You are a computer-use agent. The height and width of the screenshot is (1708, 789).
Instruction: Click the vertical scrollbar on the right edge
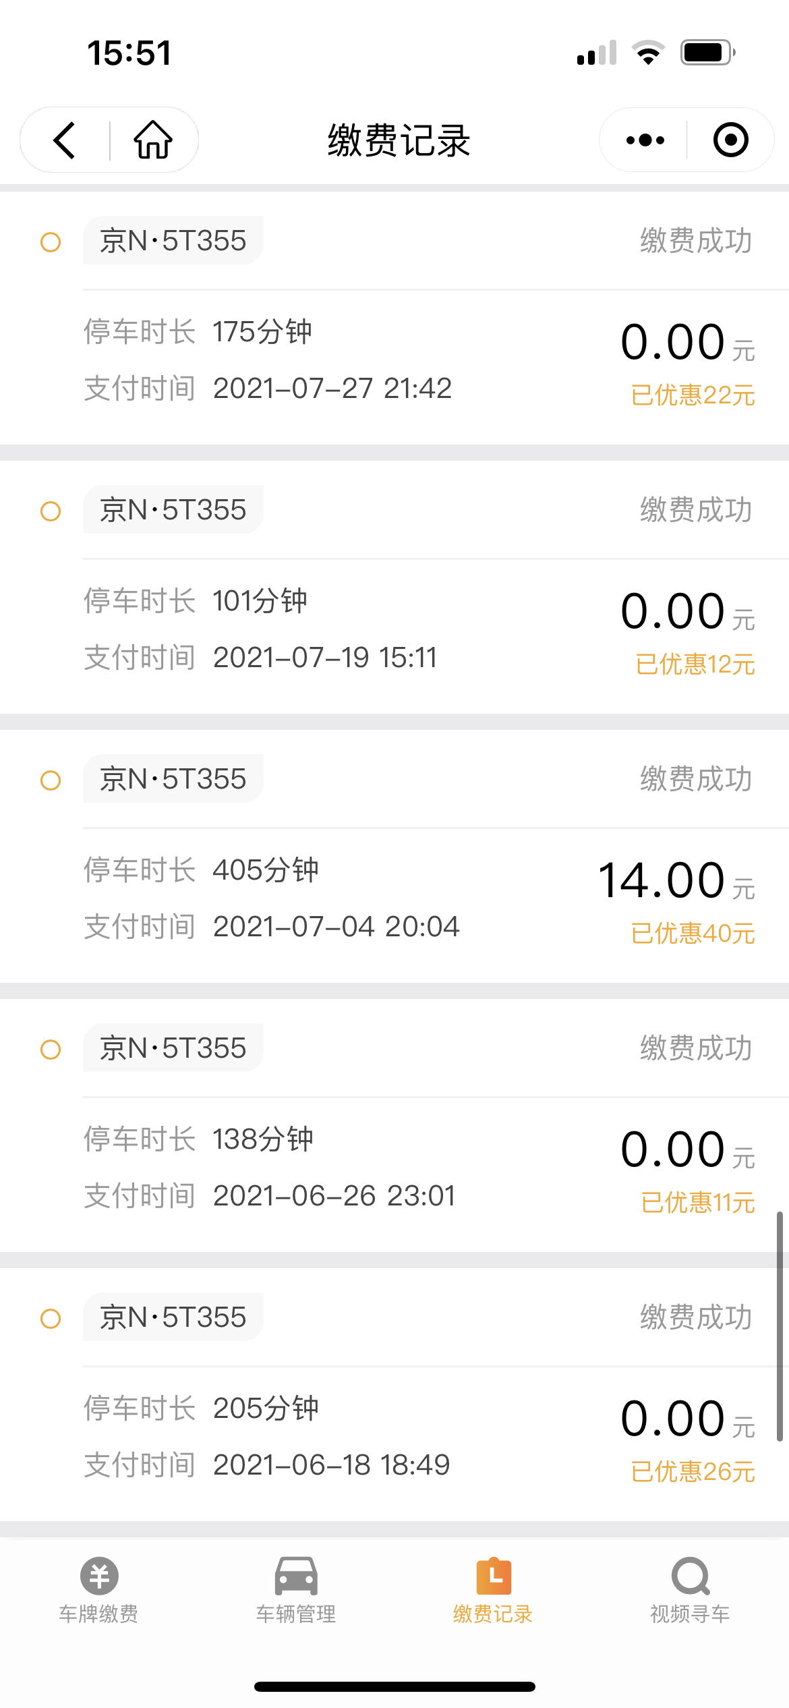point(780,1326)
